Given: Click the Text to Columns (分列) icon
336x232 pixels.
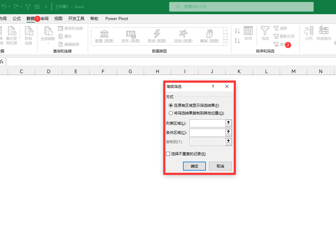Looking at the screenshot, I should pyautogui.click(x=308, y=31).
